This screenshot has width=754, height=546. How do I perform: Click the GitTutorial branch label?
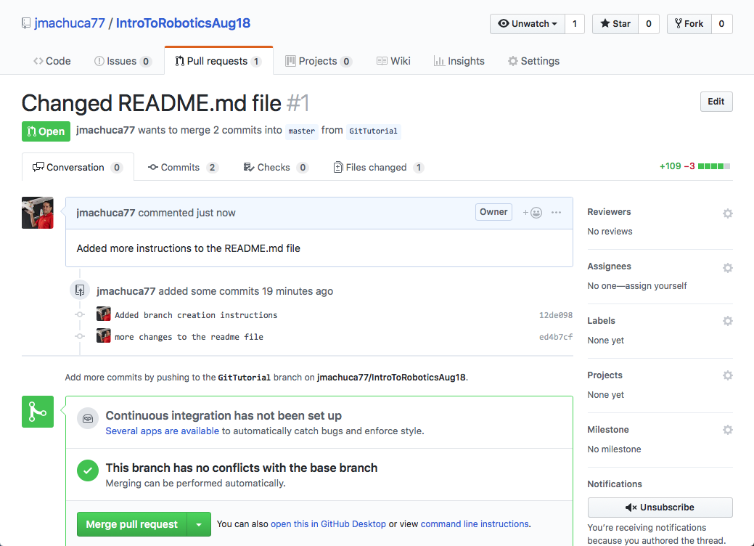tap(373, 131)
